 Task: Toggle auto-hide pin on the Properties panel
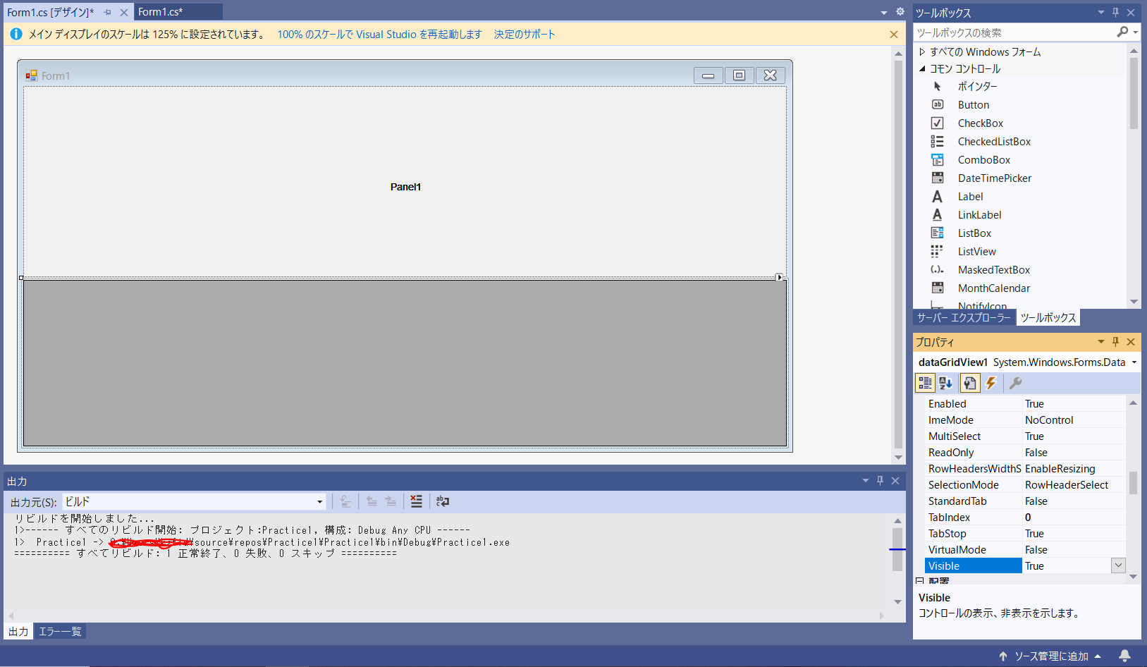click(1115, 342)
